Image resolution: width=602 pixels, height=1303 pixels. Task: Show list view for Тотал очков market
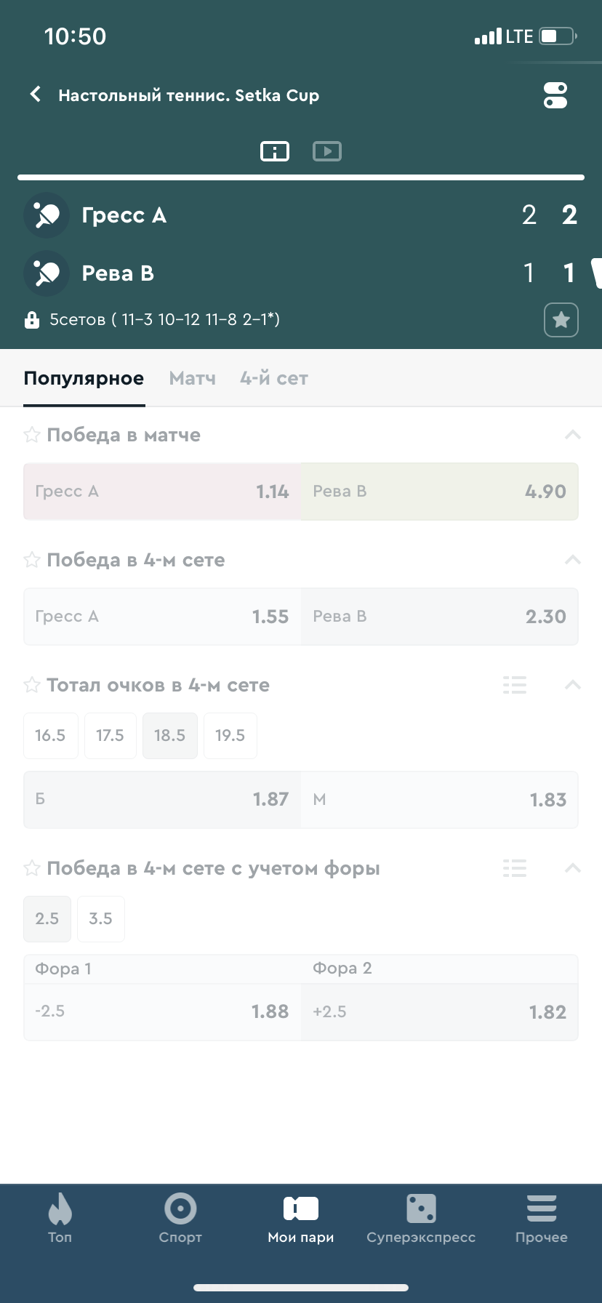515,685
